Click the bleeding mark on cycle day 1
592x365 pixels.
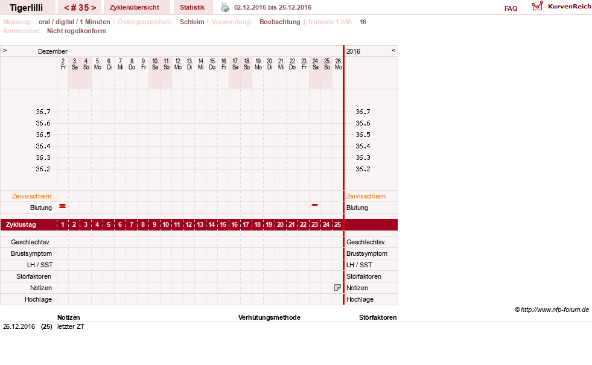pyautogui.click(x=63, y=206)
